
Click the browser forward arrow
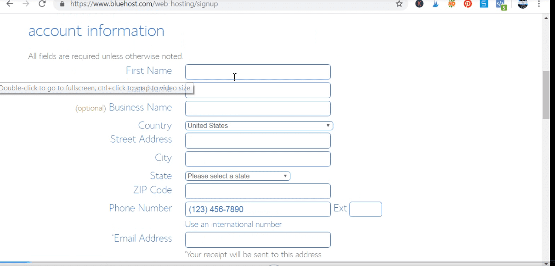26,4
